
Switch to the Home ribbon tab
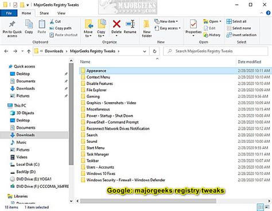[26, 13]
